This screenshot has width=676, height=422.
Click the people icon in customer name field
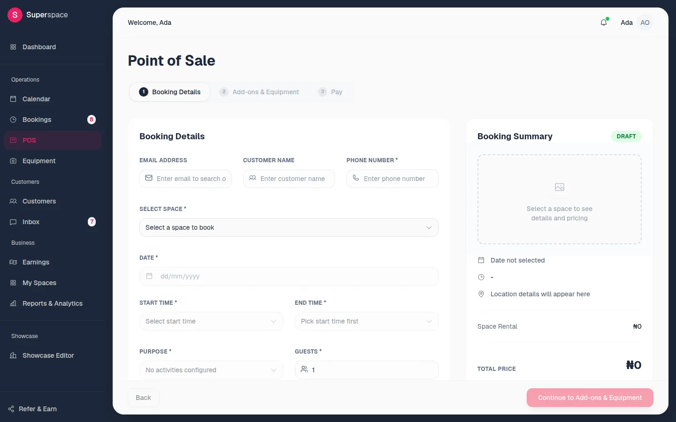(x=253, y=178)
